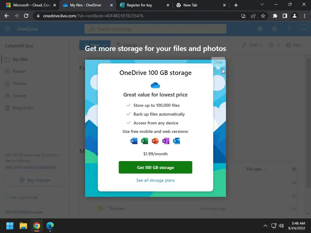Open the Chrome profile icon
Screen dimensions: 311x233
point(295,16)
